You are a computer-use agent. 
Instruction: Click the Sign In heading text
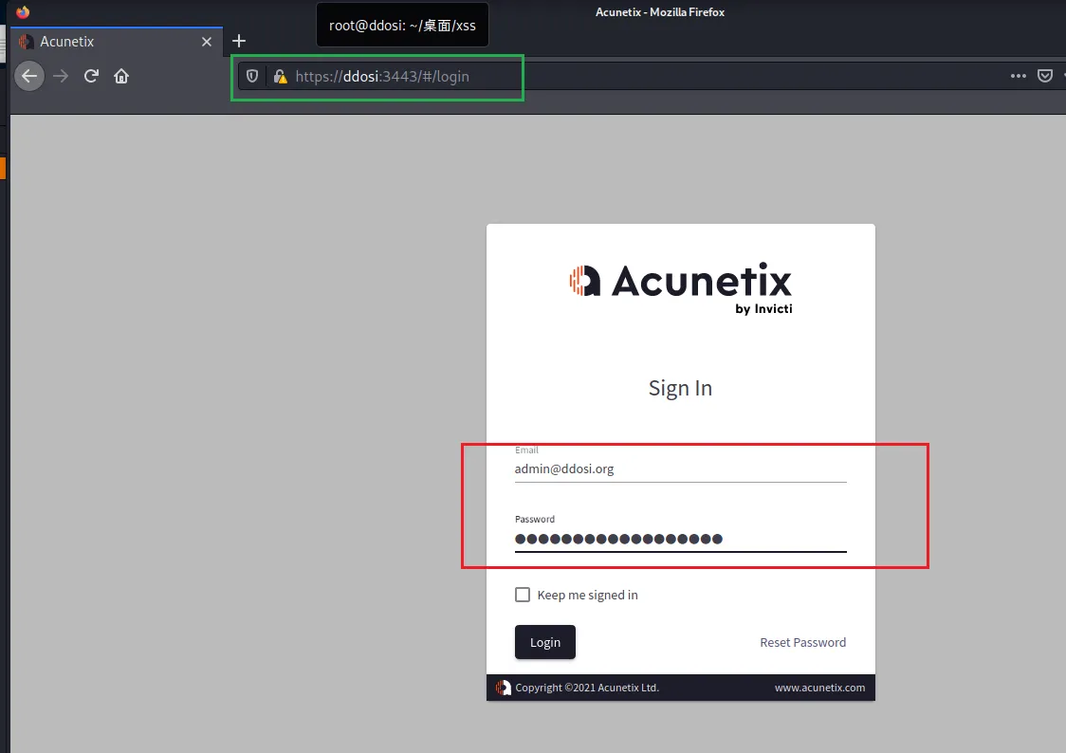tap(681, 388)
